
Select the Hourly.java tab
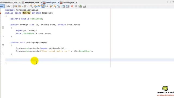pos(51,2)
